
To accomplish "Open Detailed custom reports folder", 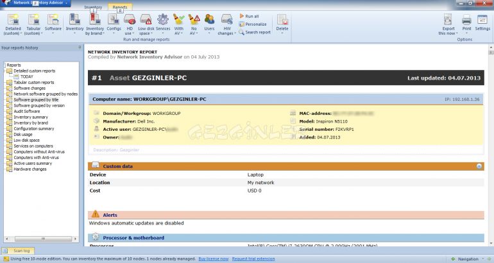I will coord(35,71).
